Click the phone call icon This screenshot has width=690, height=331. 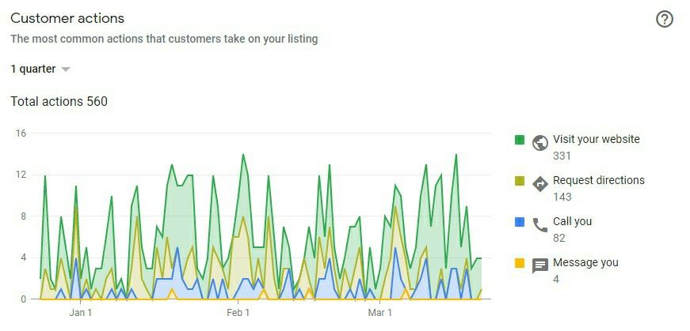(x=540, y=225)
